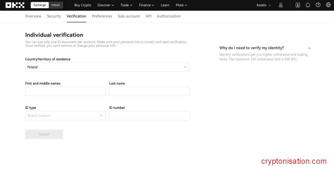Viewport: 334px width, 169px height.
Task: Click the Buy Crypto link
Action: [83, 5]
